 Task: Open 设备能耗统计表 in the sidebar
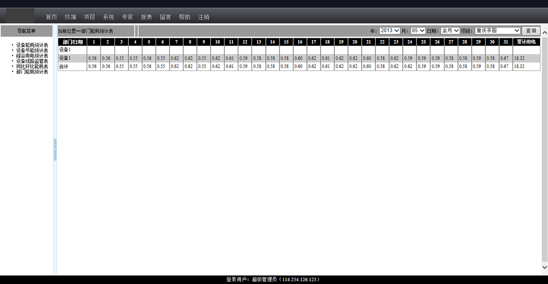32,45
